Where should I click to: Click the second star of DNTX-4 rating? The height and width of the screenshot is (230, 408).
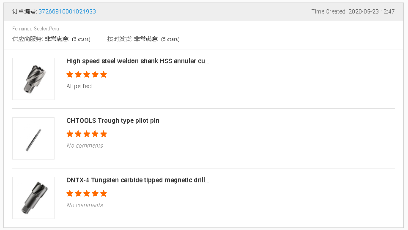[78, 193]
